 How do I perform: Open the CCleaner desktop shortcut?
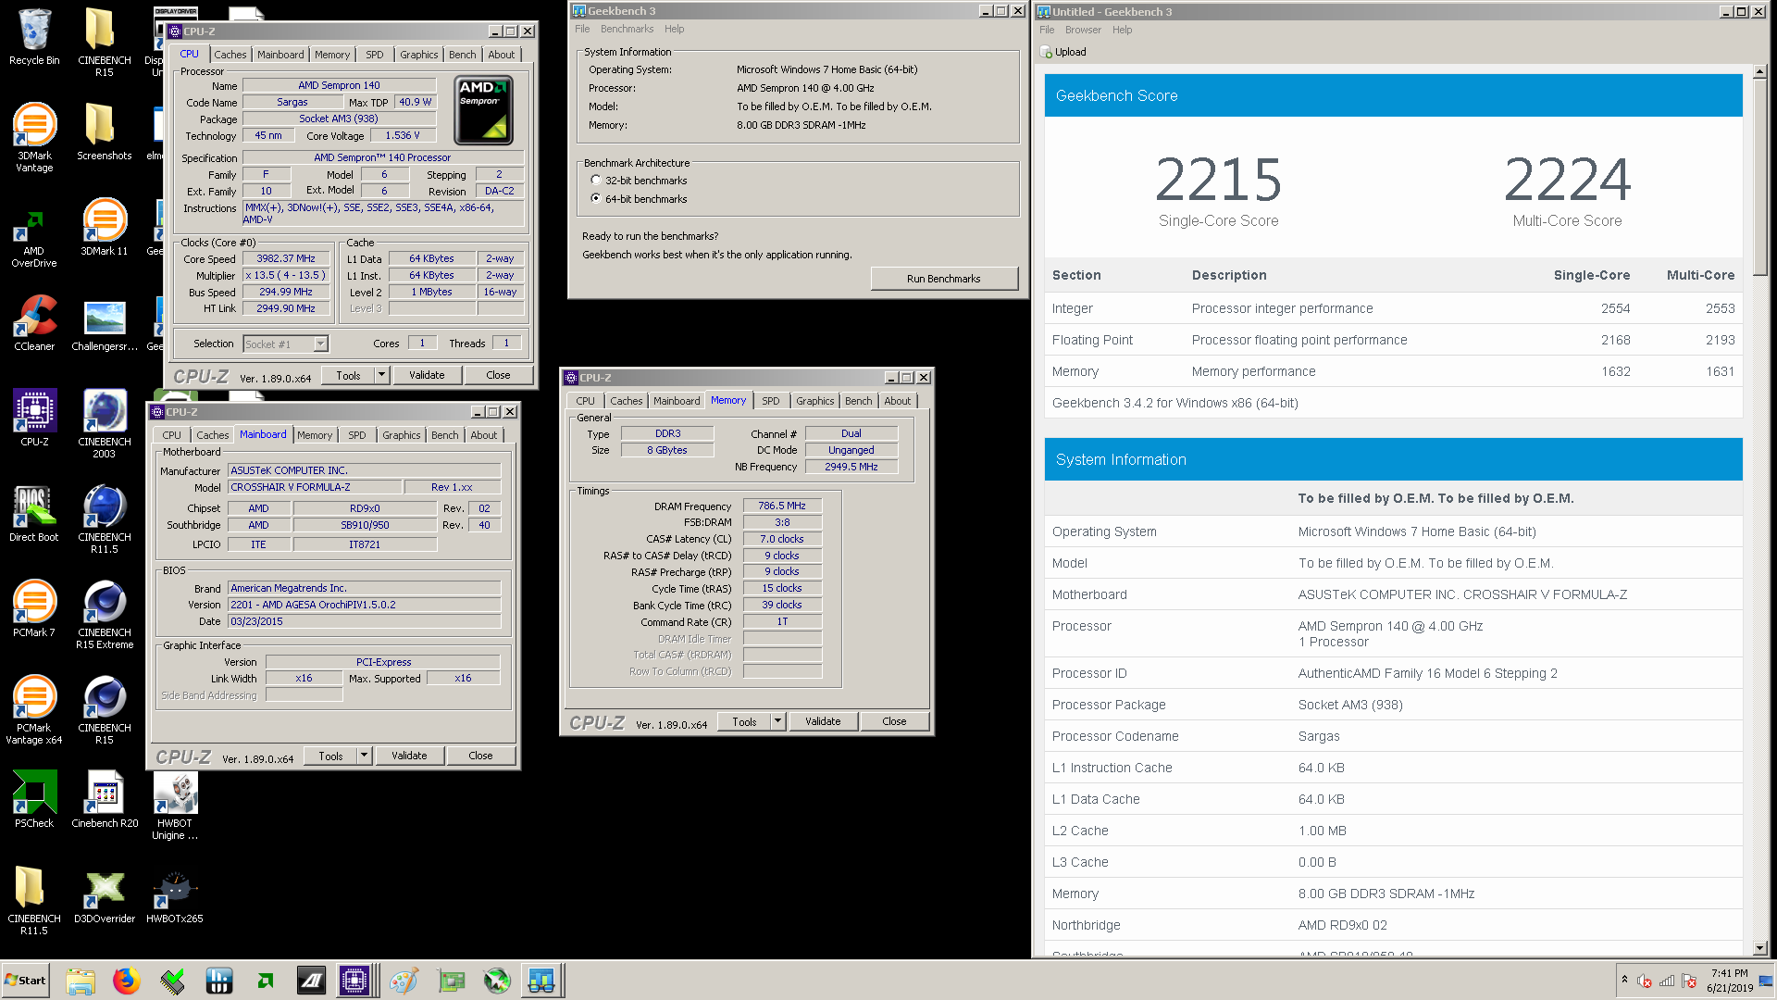(x=34, y=324)
